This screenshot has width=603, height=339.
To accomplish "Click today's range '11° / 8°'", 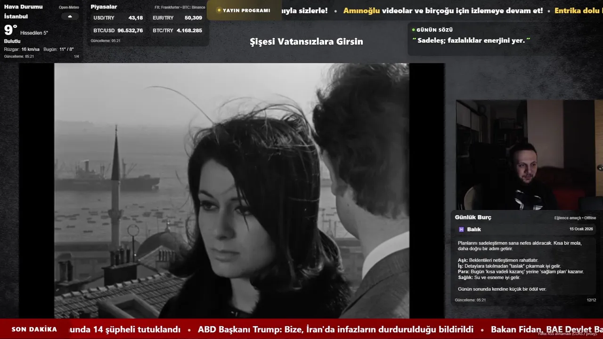I will tap(66, 49).
